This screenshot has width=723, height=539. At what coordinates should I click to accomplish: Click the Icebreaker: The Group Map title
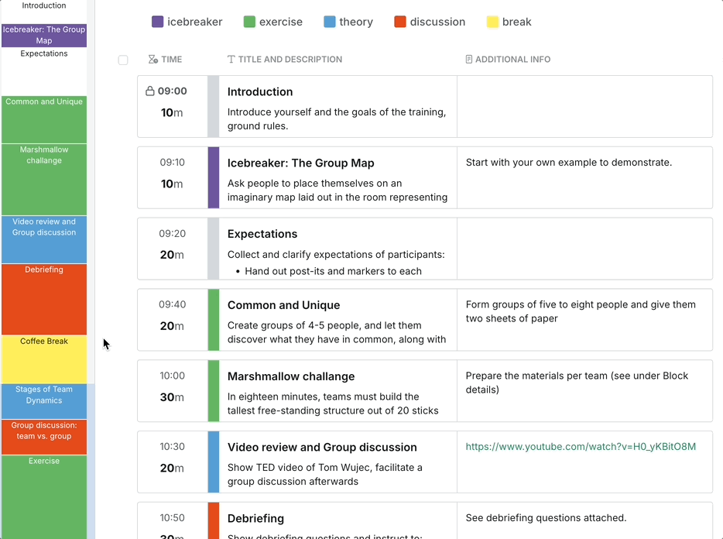[x=300, y=163]
